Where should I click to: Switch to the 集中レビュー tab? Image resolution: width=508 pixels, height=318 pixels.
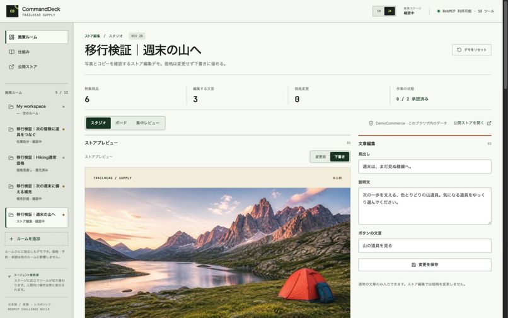[x=147, y=123]
